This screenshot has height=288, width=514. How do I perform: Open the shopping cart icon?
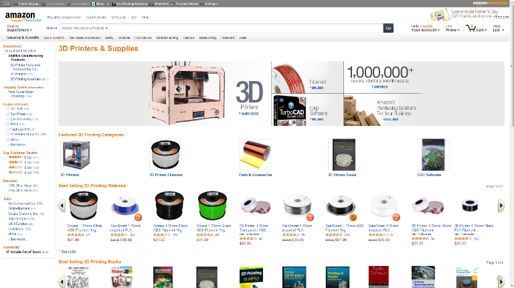[x=471, y=28]
